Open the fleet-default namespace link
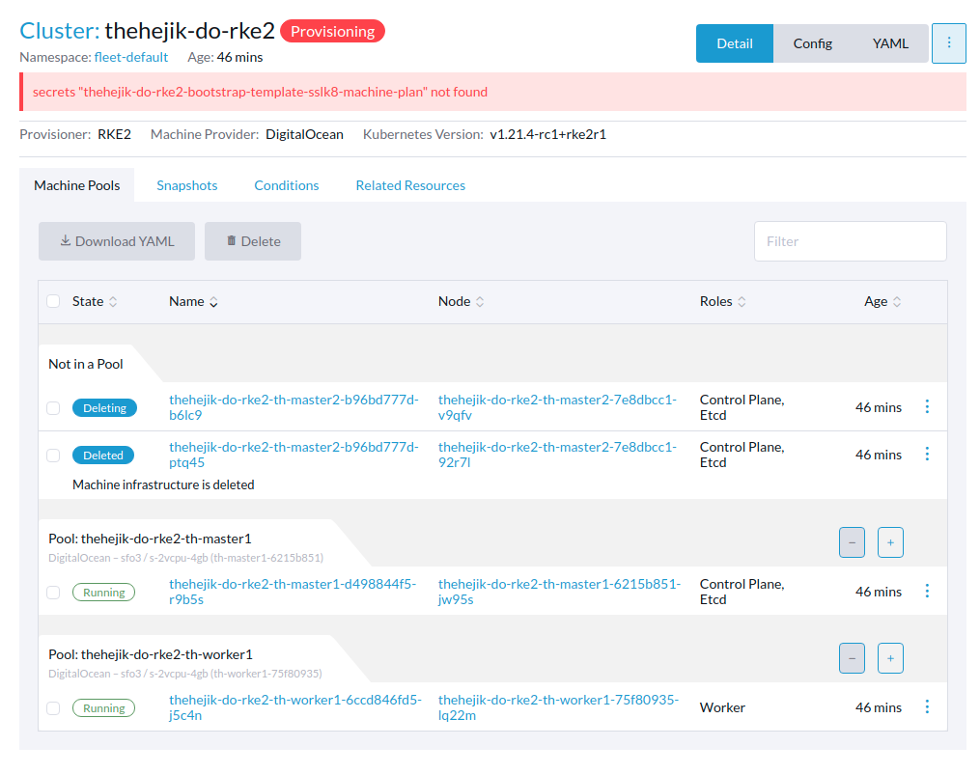 (130, 57)
